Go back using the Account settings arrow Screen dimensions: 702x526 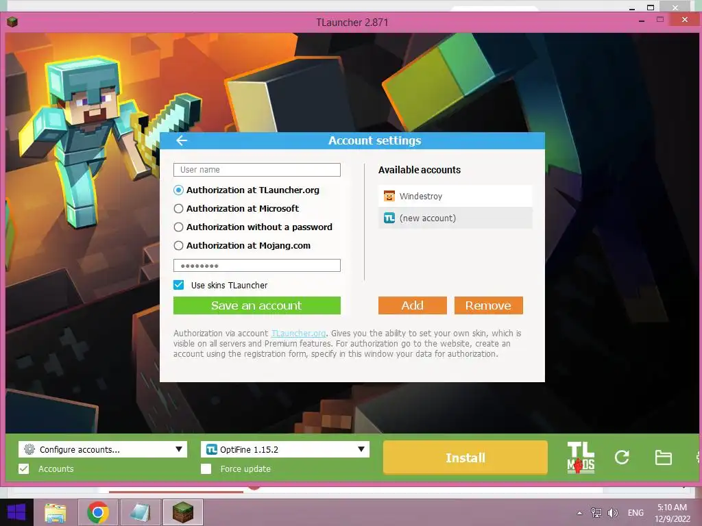(x=181, y=140)
